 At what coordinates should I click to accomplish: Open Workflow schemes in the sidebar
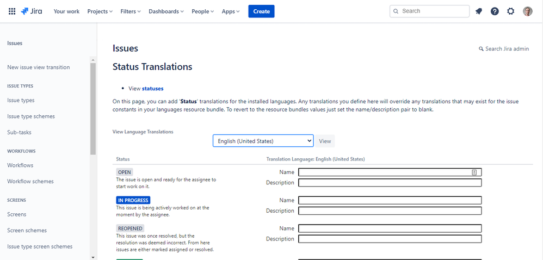point(30,182)
